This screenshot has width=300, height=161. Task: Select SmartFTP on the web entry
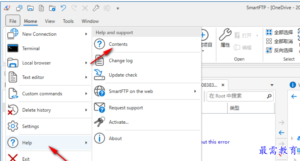(x=146, y=91)
